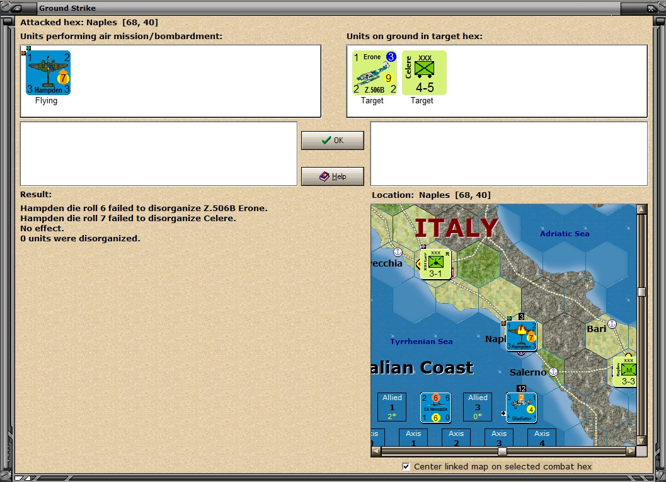Click the map's scroll up arrow
Image resolution: width=666 pixels, height=482 pixels.
click(642, 209)
